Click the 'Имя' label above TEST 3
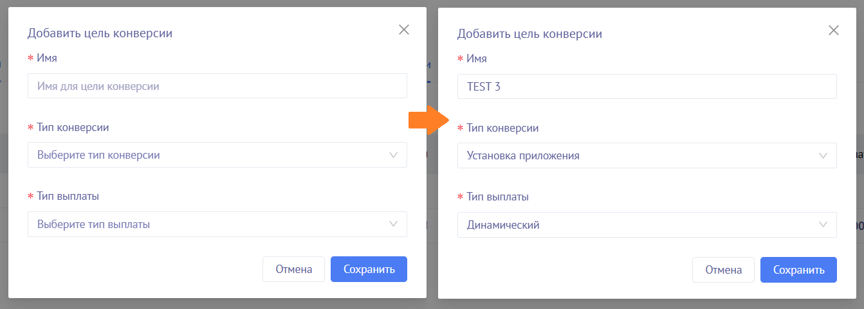 pos(477,58)
